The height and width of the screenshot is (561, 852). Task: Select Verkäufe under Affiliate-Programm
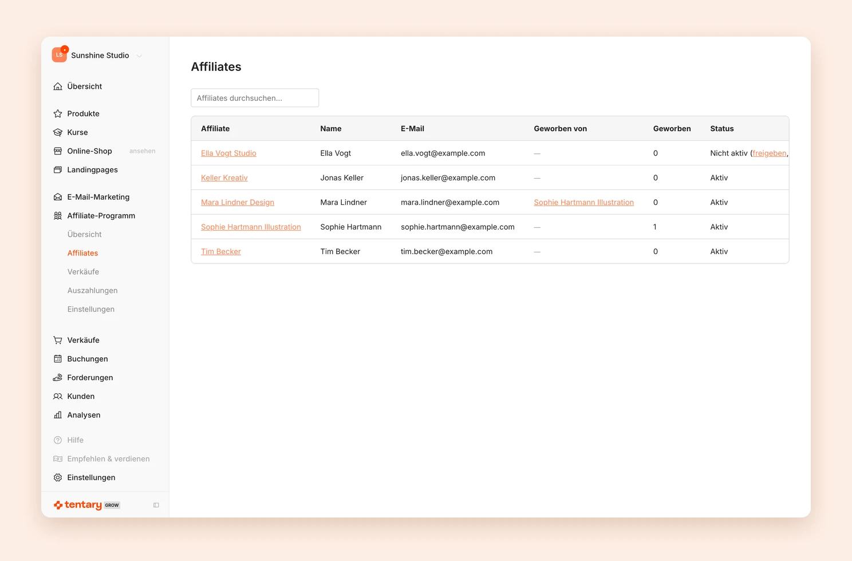point(83,272)
